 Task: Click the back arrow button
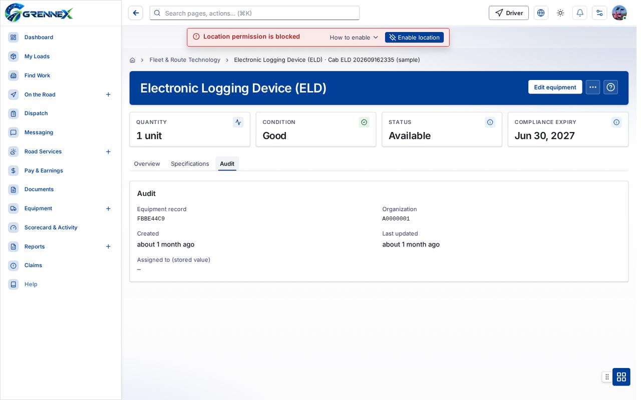[x=136, y=13]
